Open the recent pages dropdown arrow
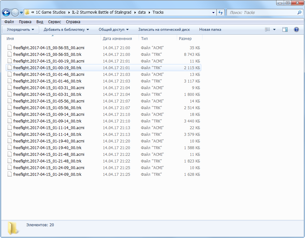 tap(21, 13)
